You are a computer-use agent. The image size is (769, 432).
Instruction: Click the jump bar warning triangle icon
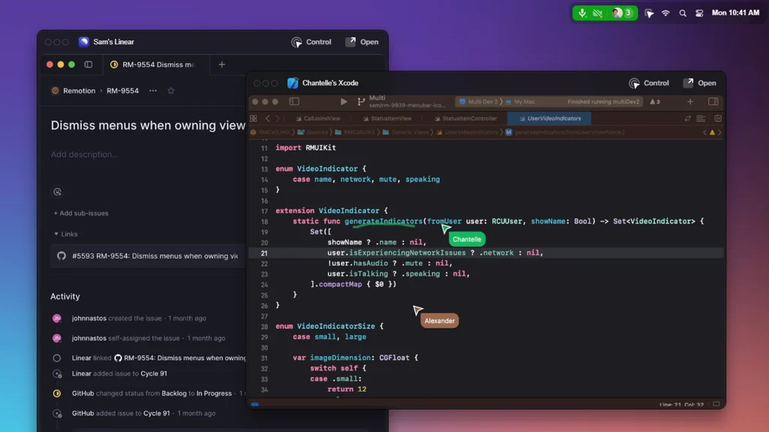(x=712, y=132)
